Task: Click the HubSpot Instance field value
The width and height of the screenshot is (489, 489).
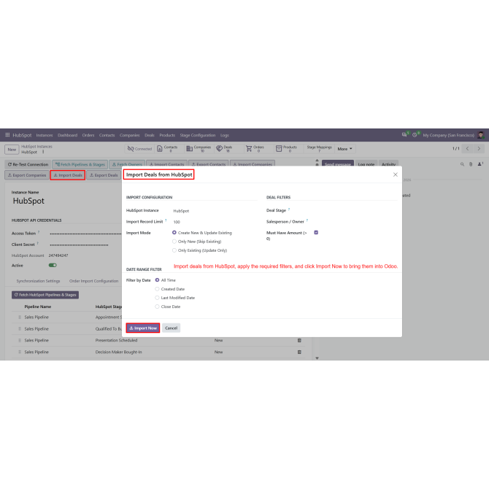Action: 181,211
